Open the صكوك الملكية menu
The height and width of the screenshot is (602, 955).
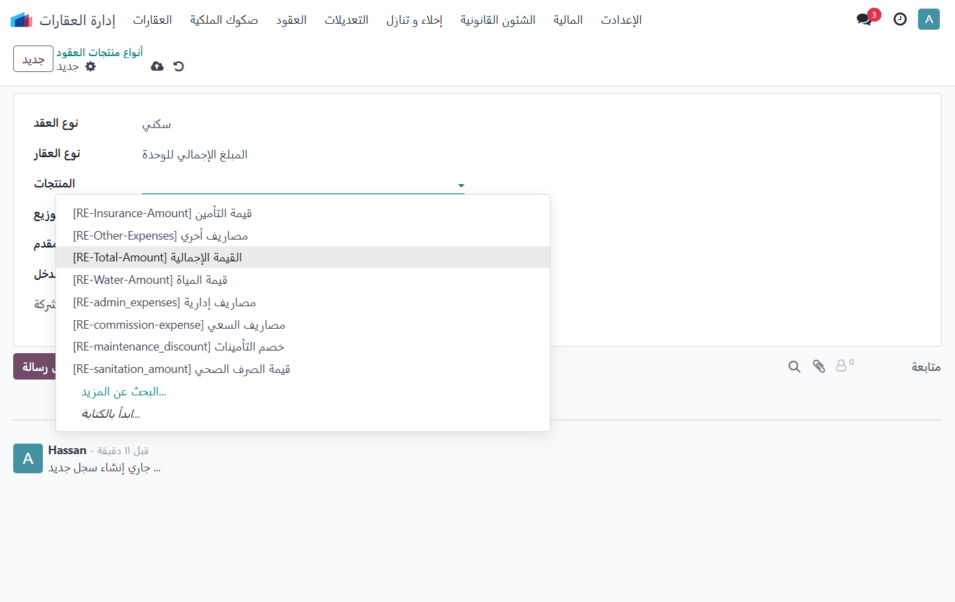pyautogui.click(x=224, y=20)
